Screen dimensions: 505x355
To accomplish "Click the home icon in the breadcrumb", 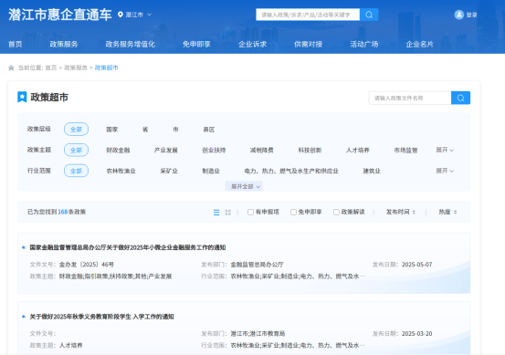I will coord(11,68).
